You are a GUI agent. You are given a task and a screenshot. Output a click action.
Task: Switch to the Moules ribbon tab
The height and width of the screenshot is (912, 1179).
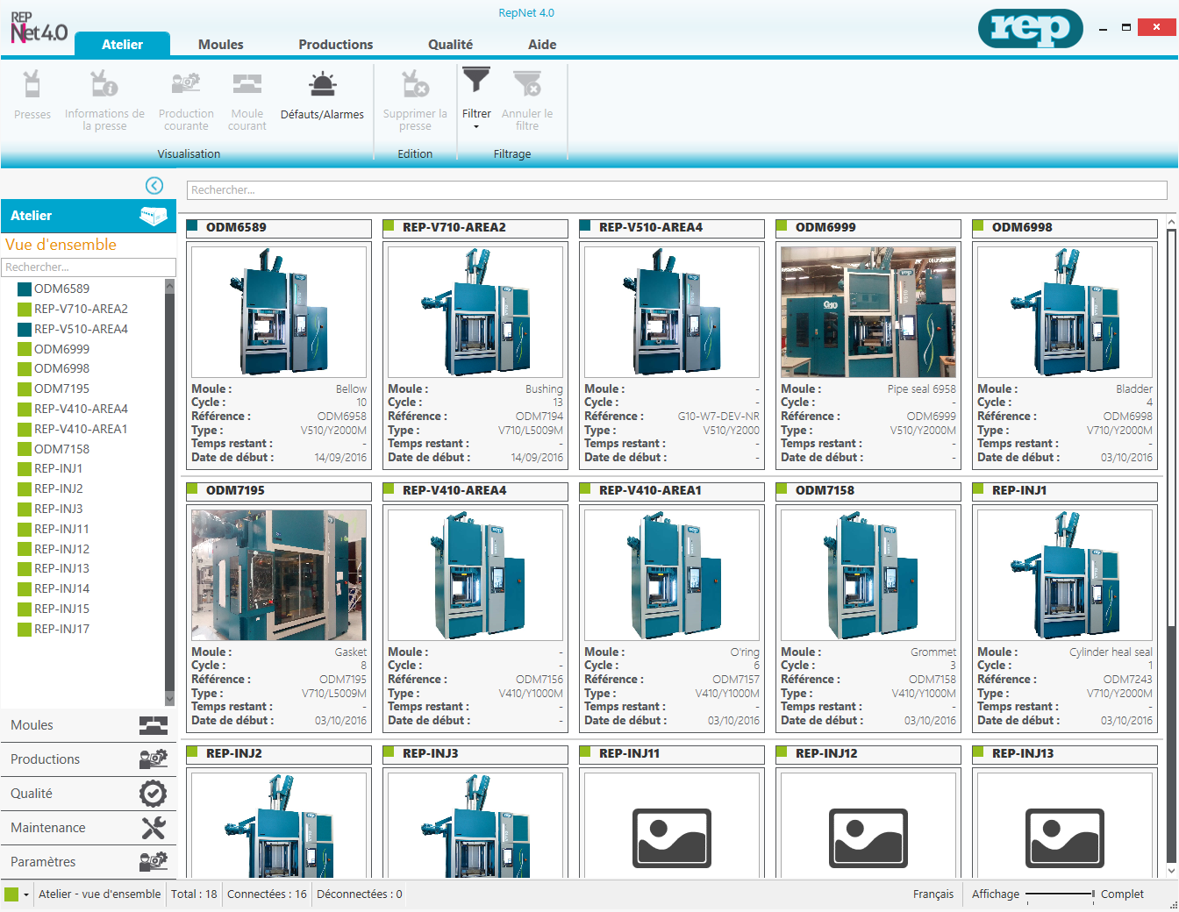219,44
